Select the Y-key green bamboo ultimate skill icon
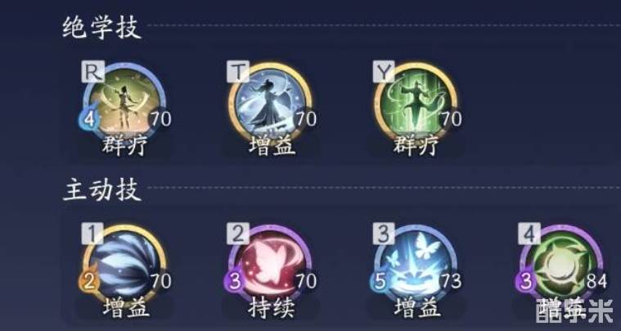Image resolution: width=621 pixels, height=331 pixels. (416, 104)
